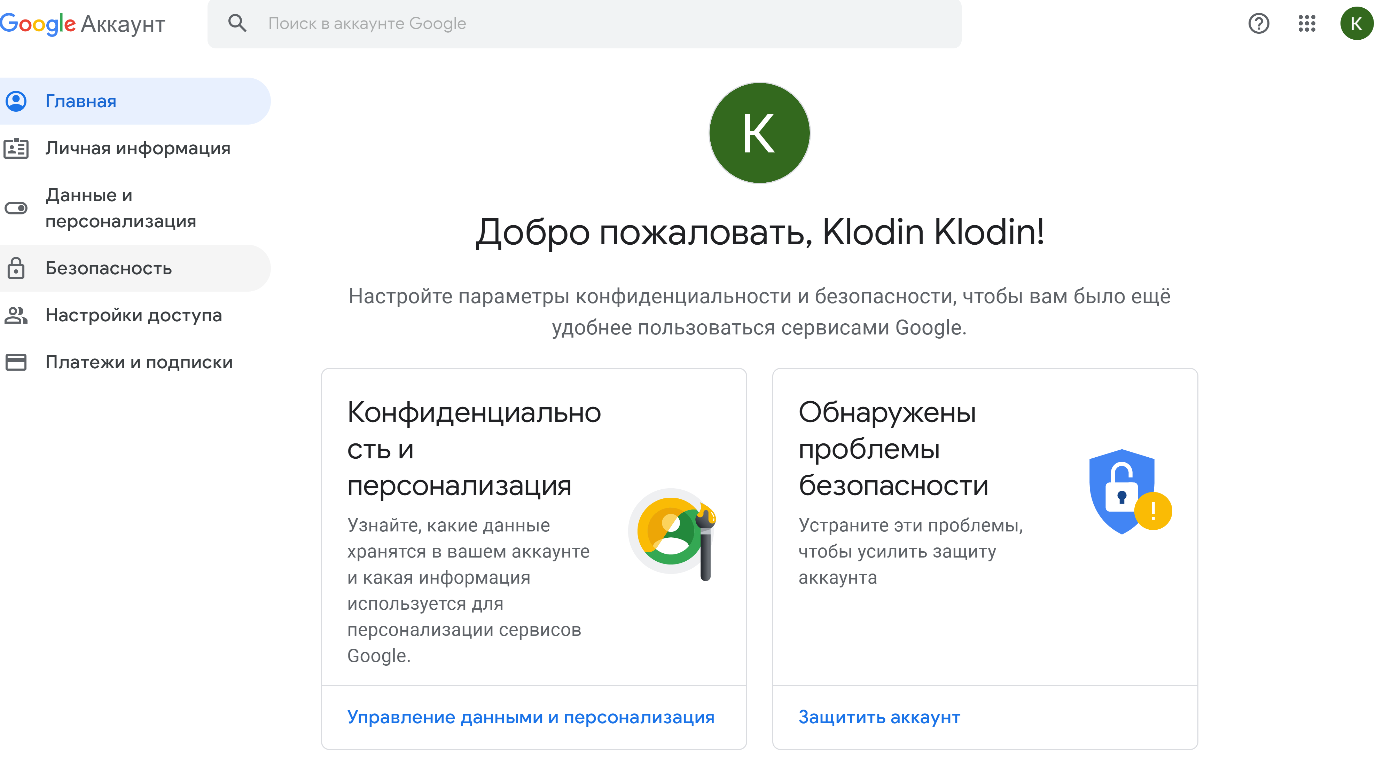
Task: Open Личная информация section
Action: pos(135,148)
